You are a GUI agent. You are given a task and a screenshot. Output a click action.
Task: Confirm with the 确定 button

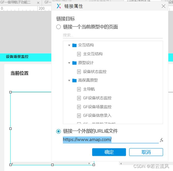[x=109, y=152]
